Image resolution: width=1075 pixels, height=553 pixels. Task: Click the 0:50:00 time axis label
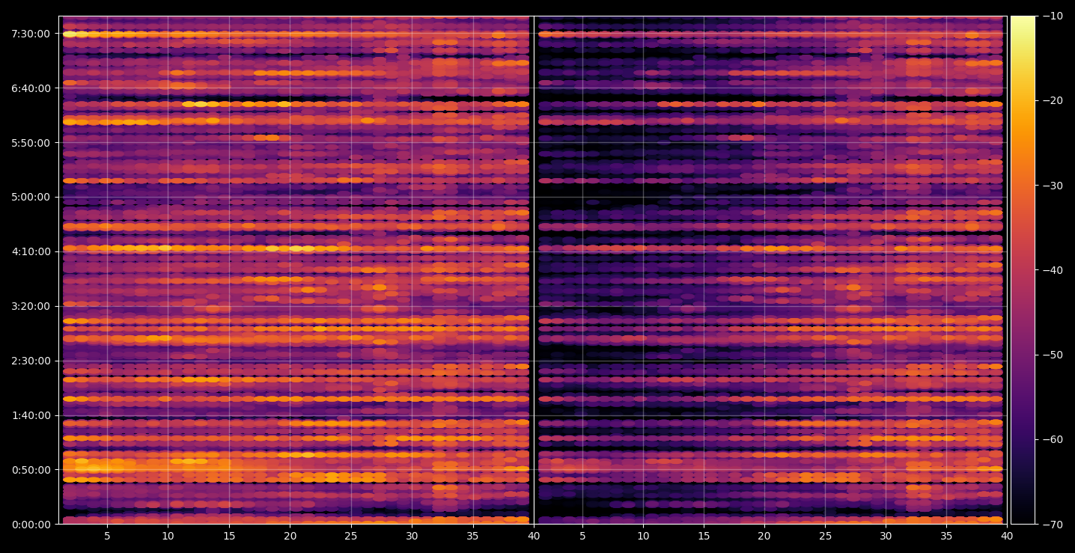[x=31, y=470]
